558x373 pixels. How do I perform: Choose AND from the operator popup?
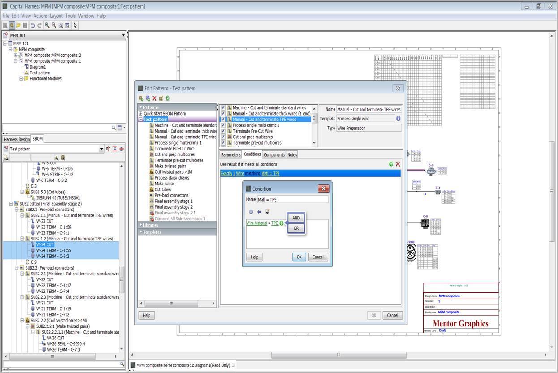click(x=296, y=218)
